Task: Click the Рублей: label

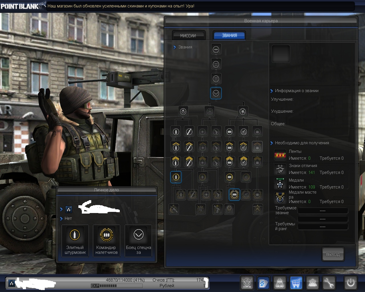Action: 167,286
